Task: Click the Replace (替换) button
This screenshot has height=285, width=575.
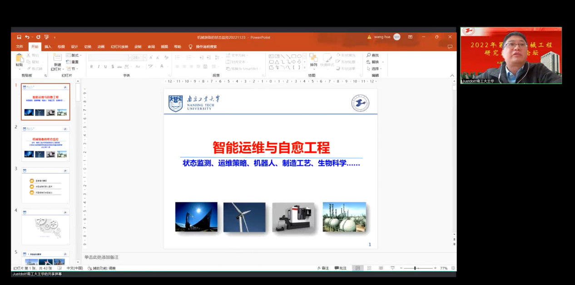Action: tap(375, 62)
